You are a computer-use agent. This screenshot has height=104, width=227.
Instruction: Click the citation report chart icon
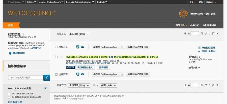pyautogui.click(x=199, y=51)
